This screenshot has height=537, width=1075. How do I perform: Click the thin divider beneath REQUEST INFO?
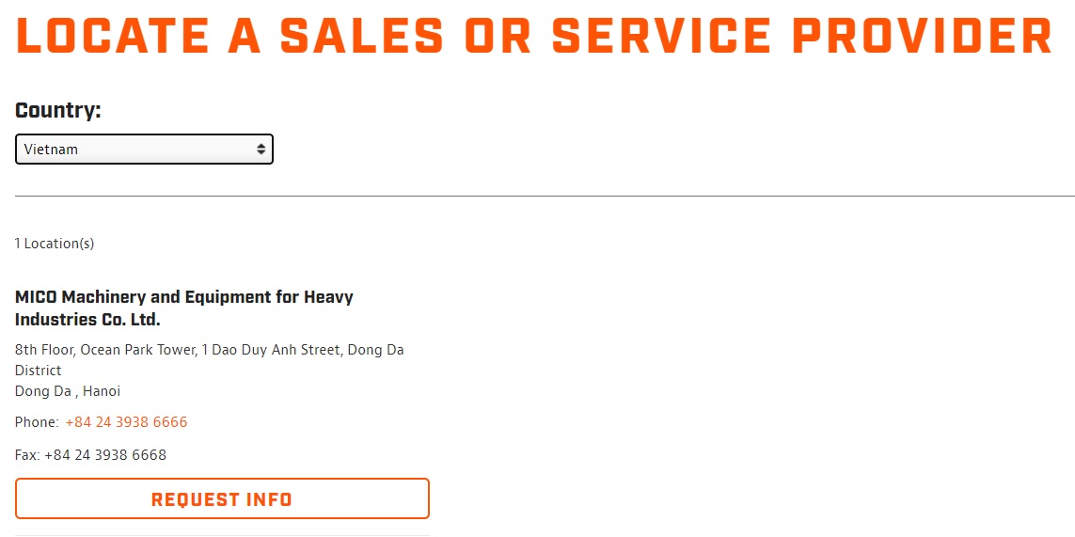coord(222,535)
